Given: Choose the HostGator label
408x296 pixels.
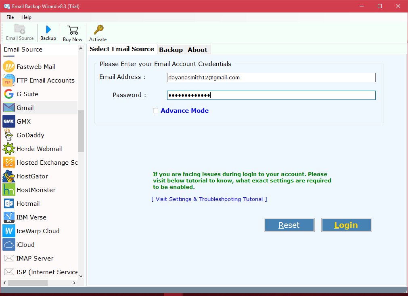Looking at the screenshot, I should [32, 176].
